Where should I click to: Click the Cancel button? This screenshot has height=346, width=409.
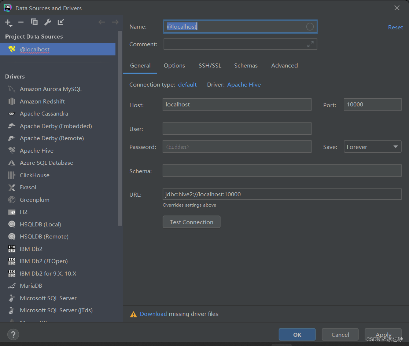[x=340, y=335]
